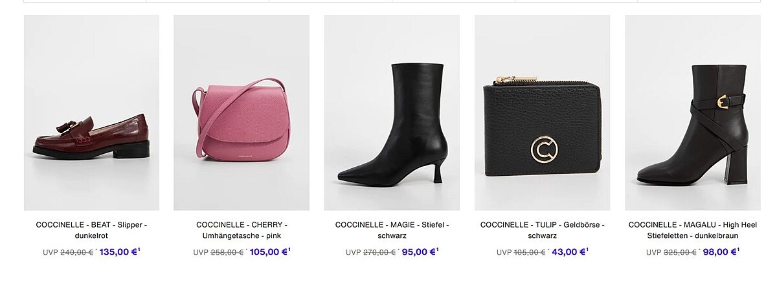
Task: Open the black MAGIE boot product image
Action: pos(392,113)
